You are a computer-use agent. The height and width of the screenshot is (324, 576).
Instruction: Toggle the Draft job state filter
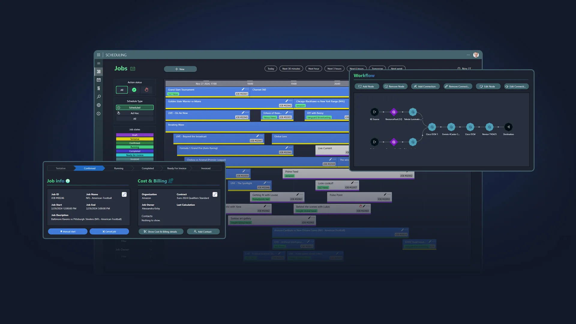135,135
